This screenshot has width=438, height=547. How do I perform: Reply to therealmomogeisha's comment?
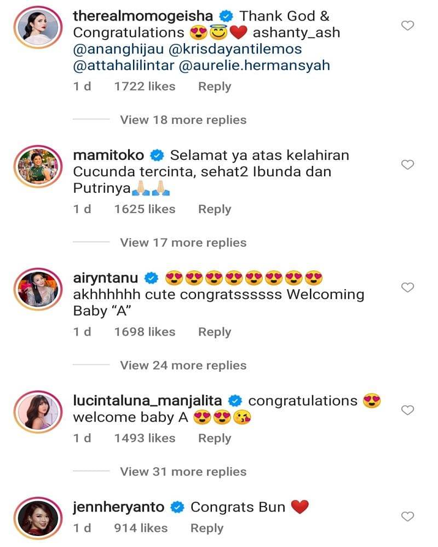click(x=214, y=87)
